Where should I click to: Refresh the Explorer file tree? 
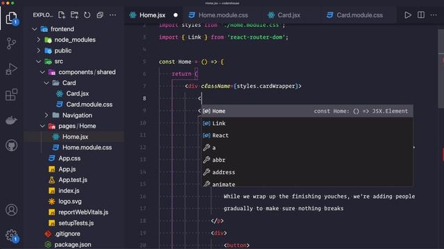click(87, 15)
